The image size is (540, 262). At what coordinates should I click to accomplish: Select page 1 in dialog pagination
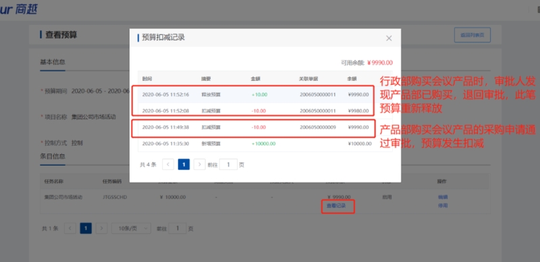pos(184,164)
